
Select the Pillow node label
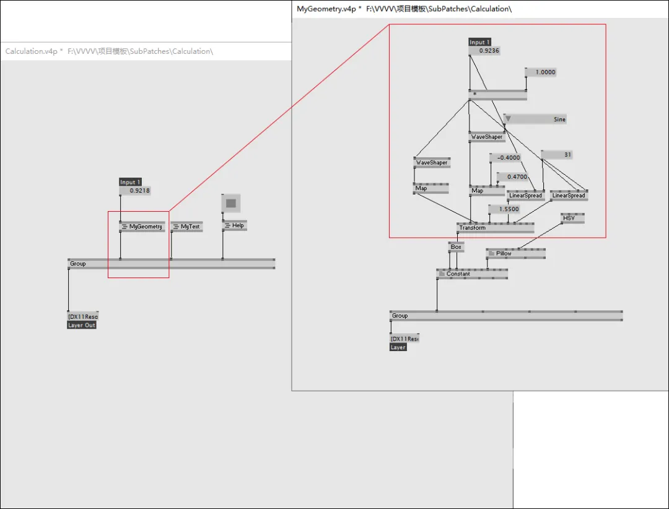pos(504,253)
